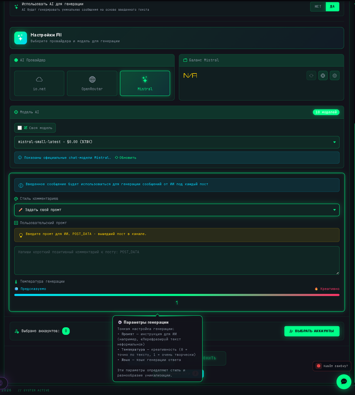Viewport: 355px width, 395px height.
Task: Focus the custom prompt text area
Action: tap(177, 261)
